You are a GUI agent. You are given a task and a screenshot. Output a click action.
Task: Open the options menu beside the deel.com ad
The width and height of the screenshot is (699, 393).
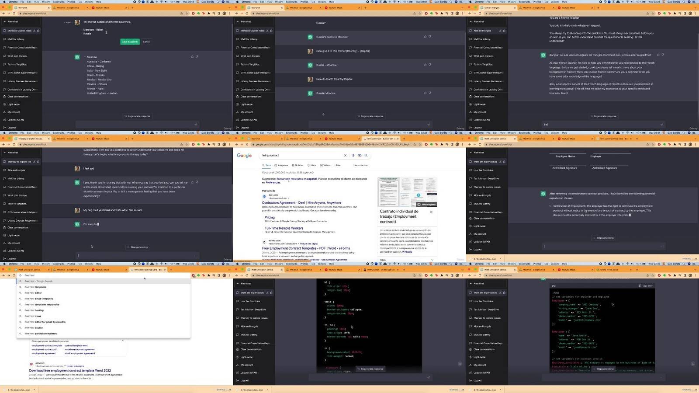click(x=289, y=198)
